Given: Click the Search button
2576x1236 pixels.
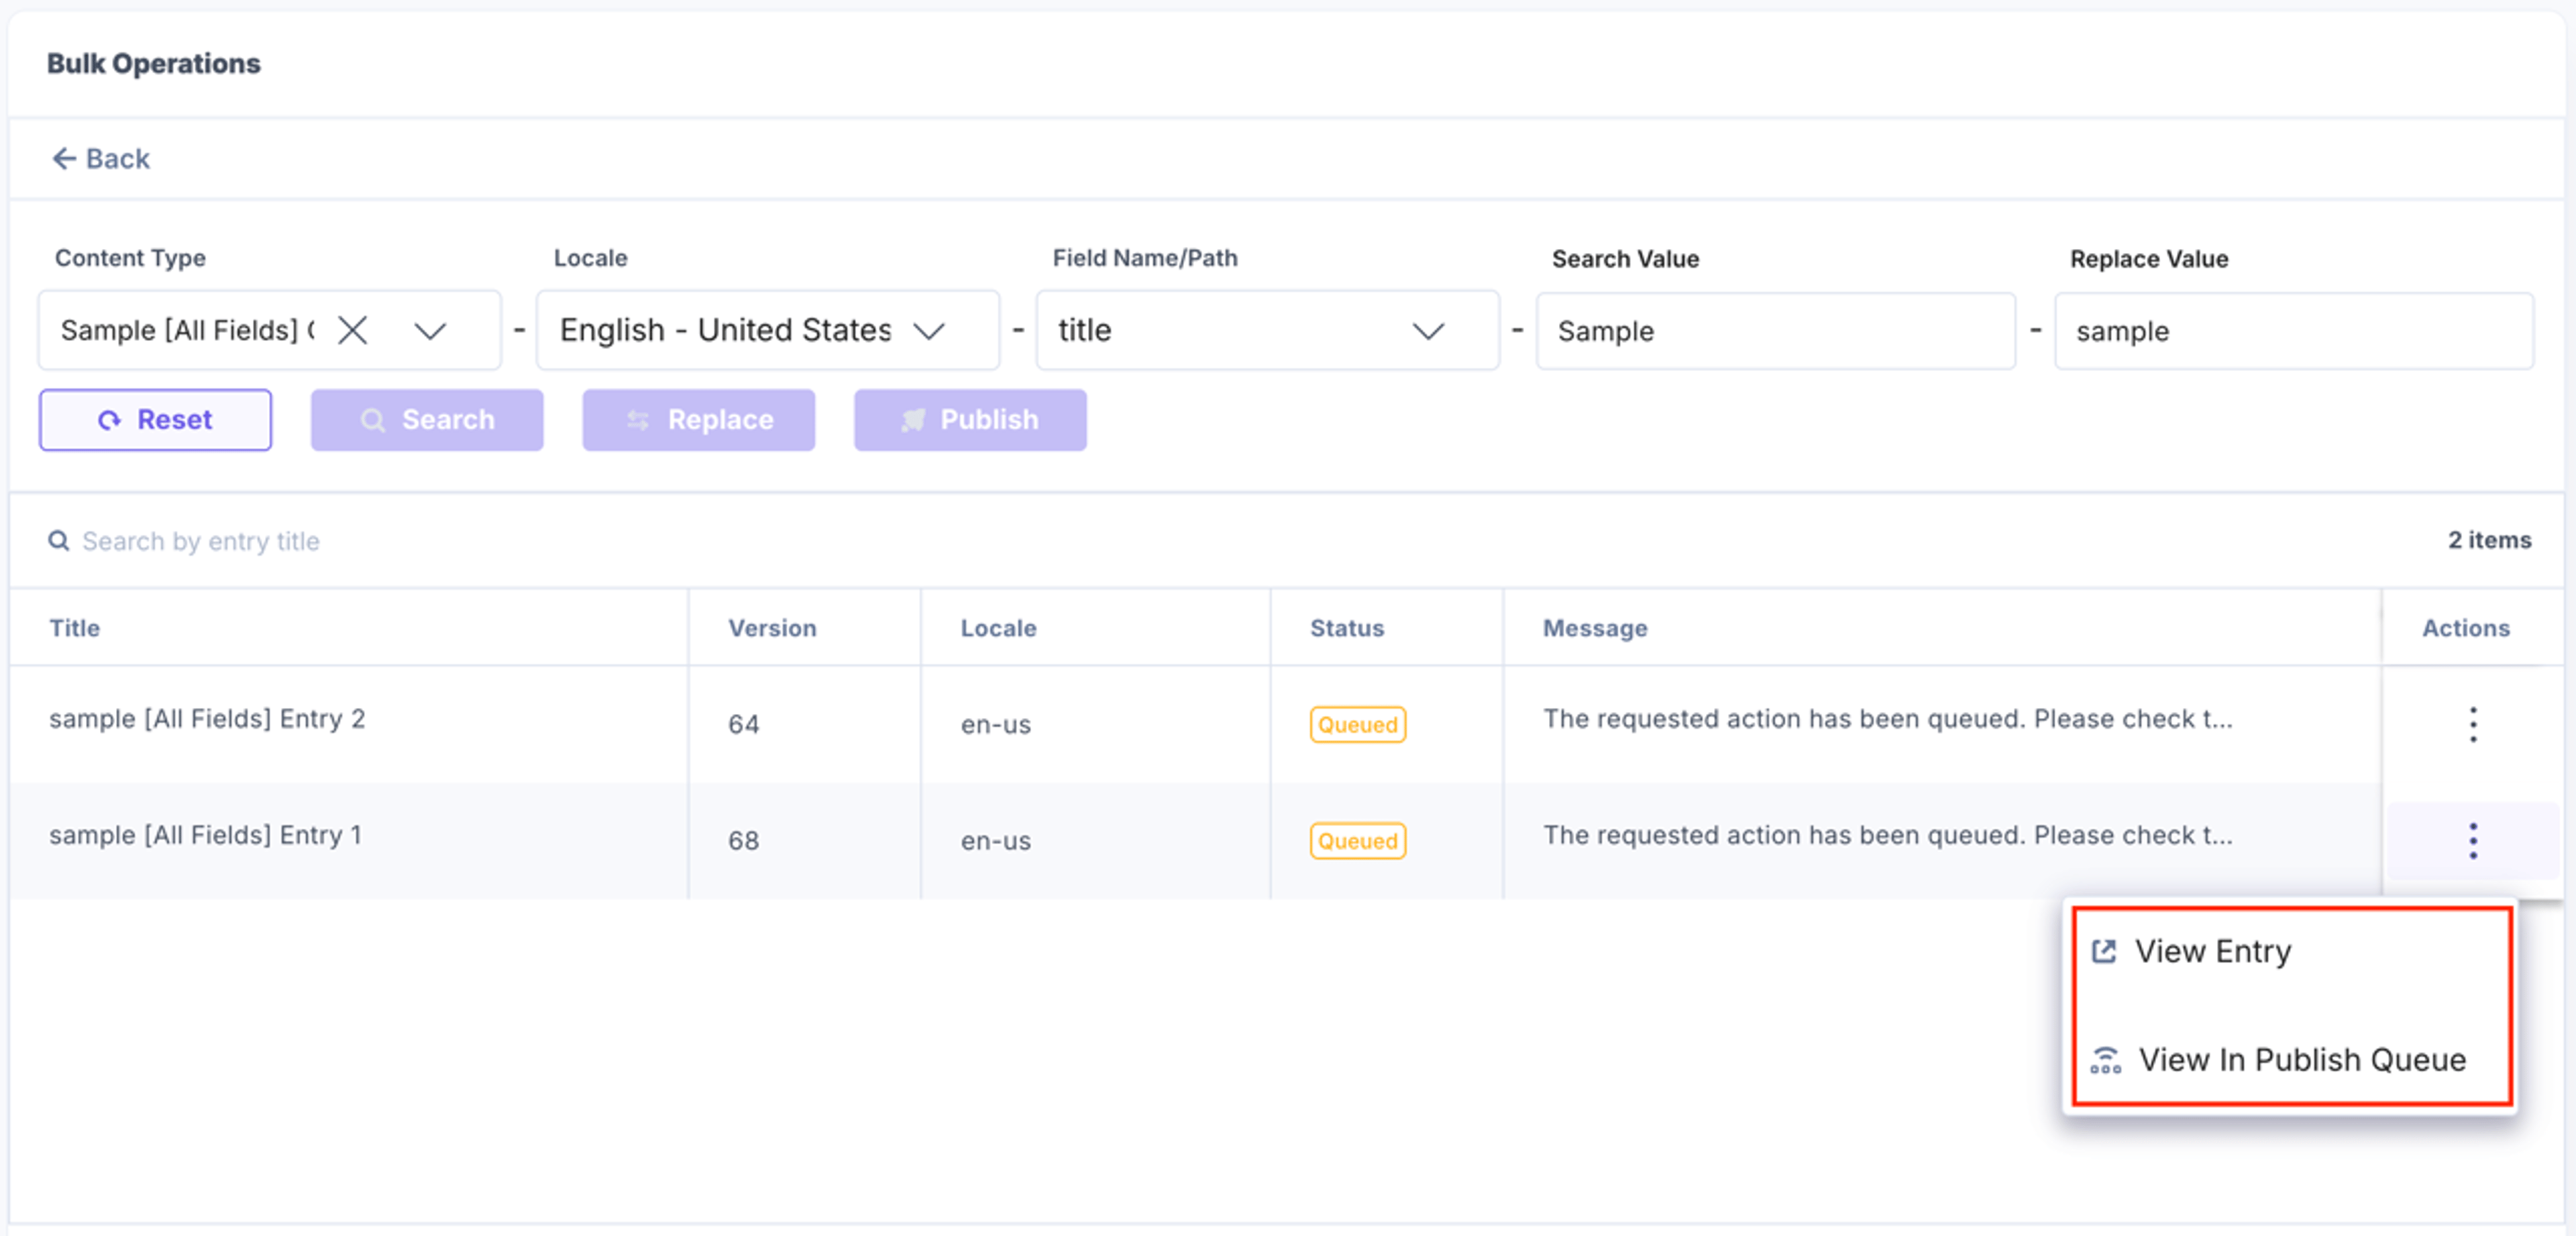Looking at the screenshot, I should (x=427, y=420).
